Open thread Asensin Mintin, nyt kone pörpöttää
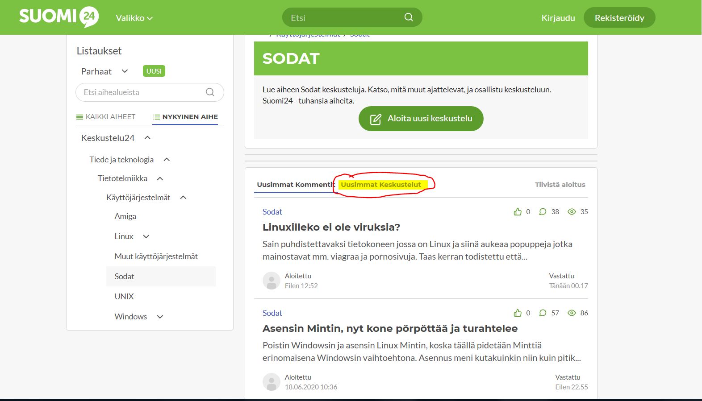This screenshot has width=702, height=401. click(390, 328)
